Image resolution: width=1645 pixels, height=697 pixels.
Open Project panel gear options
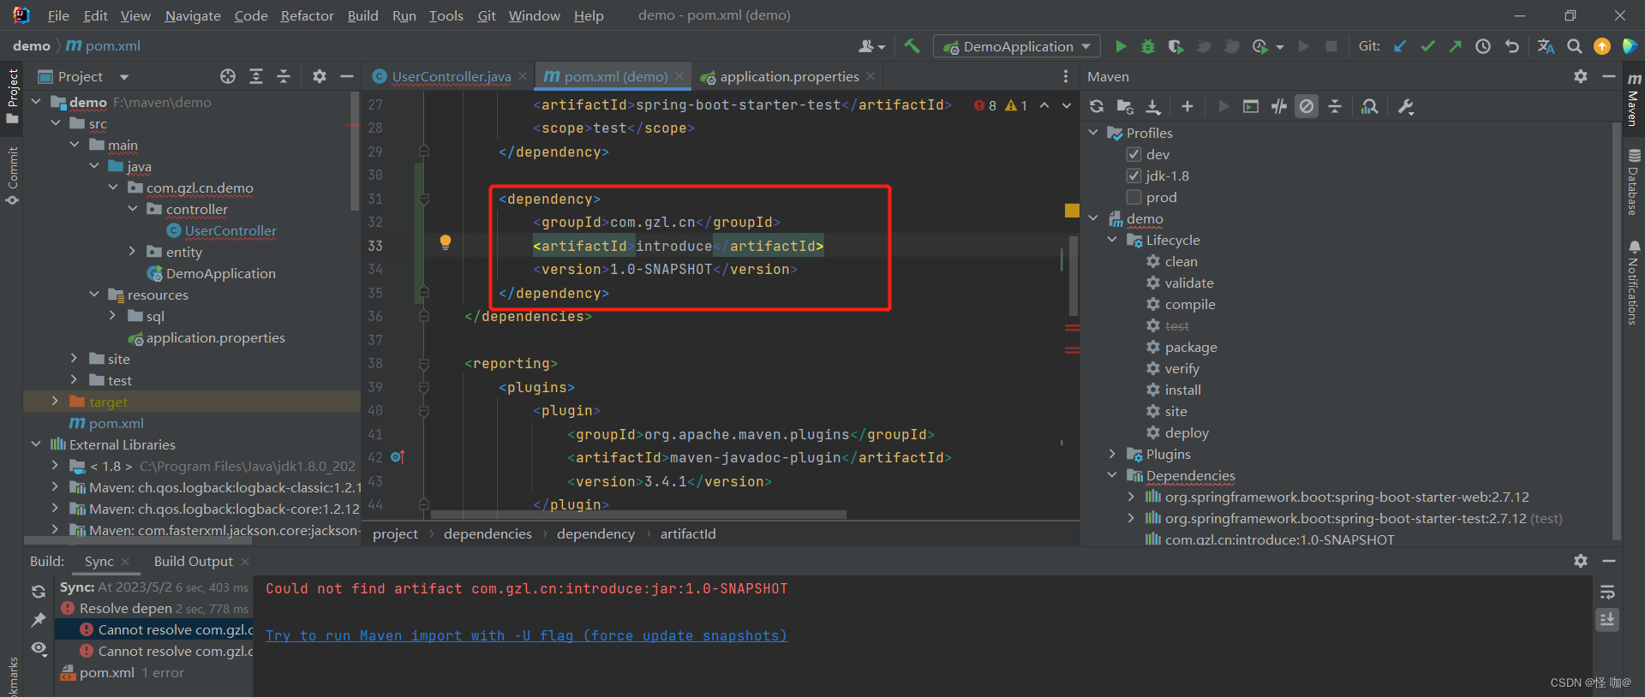[320, 76]
